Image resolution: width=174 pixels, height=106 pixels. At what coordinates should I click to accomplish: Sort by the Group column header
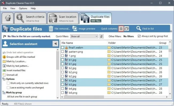coord(163,43)
